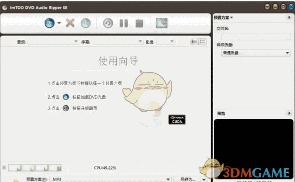Click the black preview video area
Image resolution: width=295 pixels, height=182 pixels.
click(x=254, y=149)
